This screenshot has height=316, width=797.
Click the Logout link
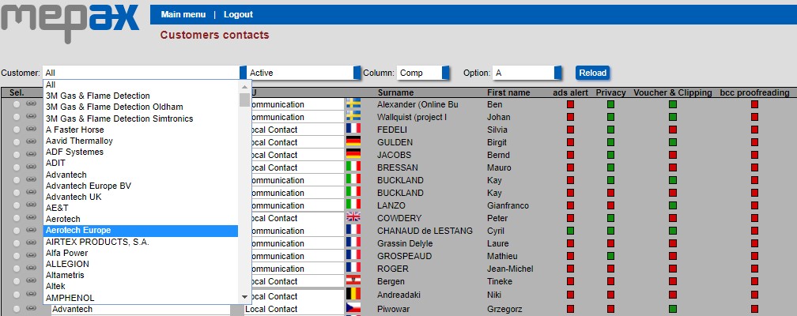[x=238, y=14]
